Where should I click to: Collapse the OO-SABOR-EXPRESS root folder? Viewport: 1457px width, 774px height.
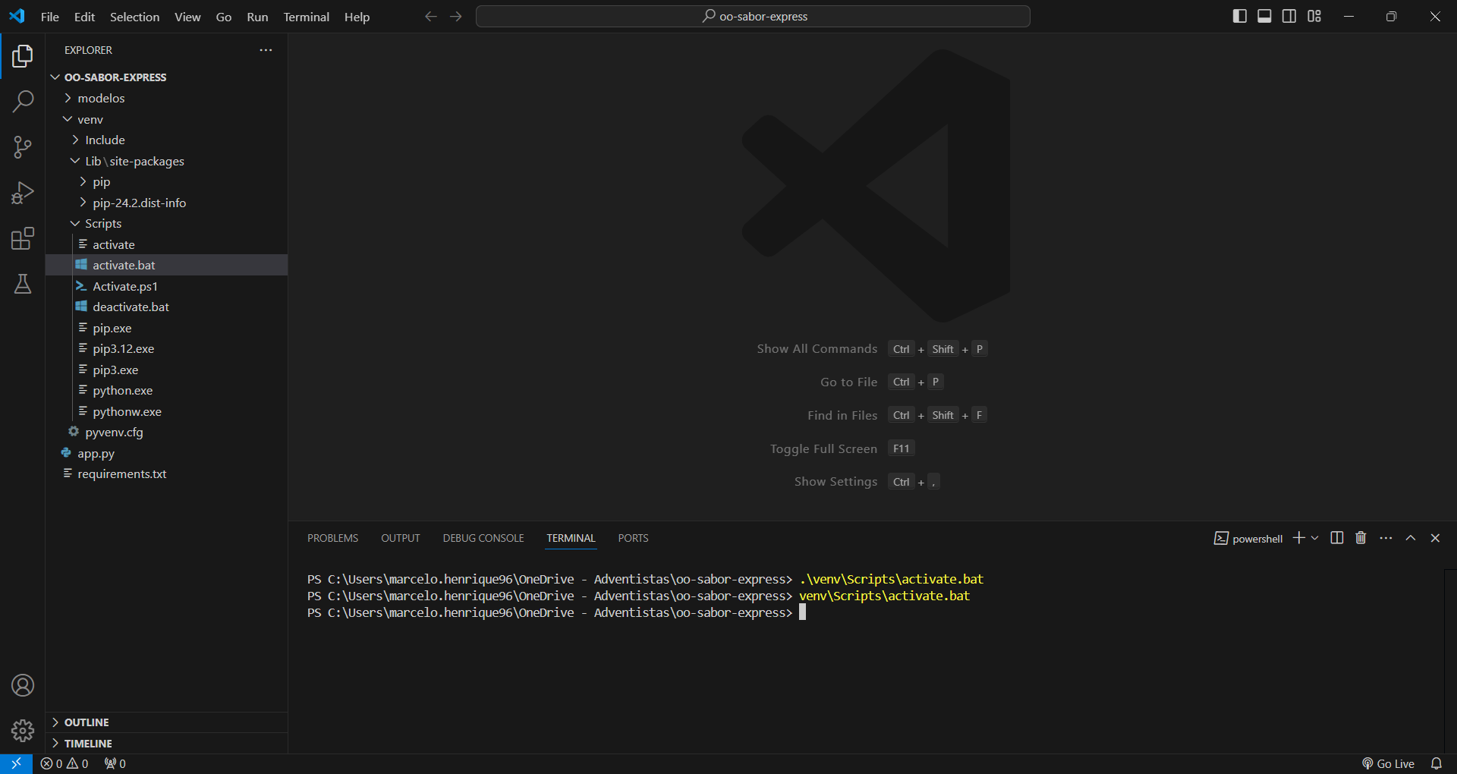pos(167,77)
